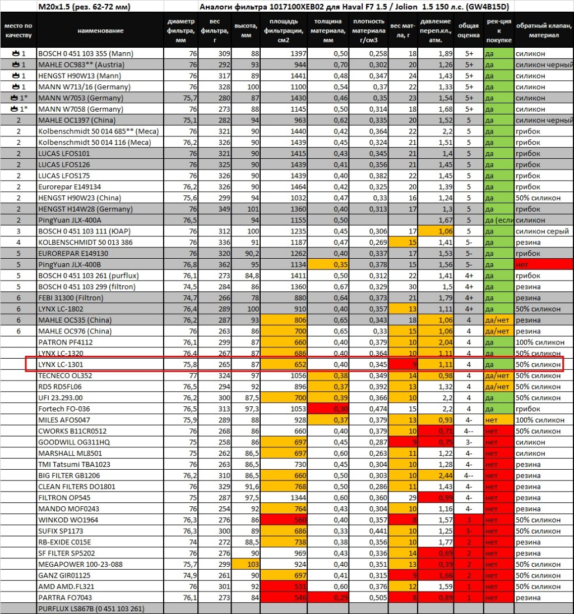Select the UFI 23.293.00 name cell
The image size is (574, 614).
[100, 397]
